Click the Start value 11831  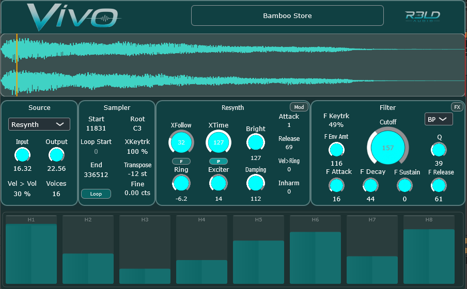pos(96,129)
